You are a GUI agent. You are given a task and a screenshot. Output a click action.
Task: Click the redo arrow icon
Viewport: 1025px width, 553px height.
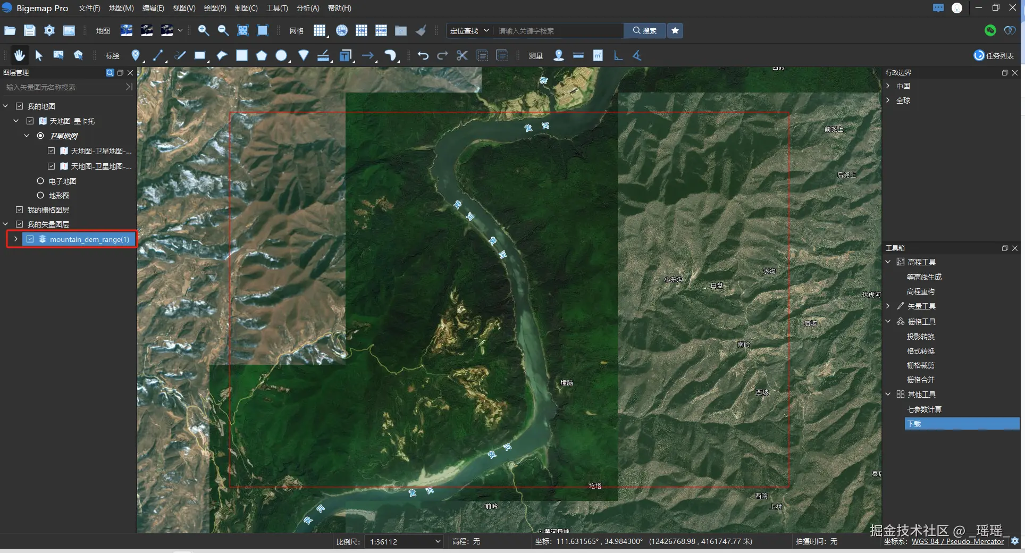point(442,55)
